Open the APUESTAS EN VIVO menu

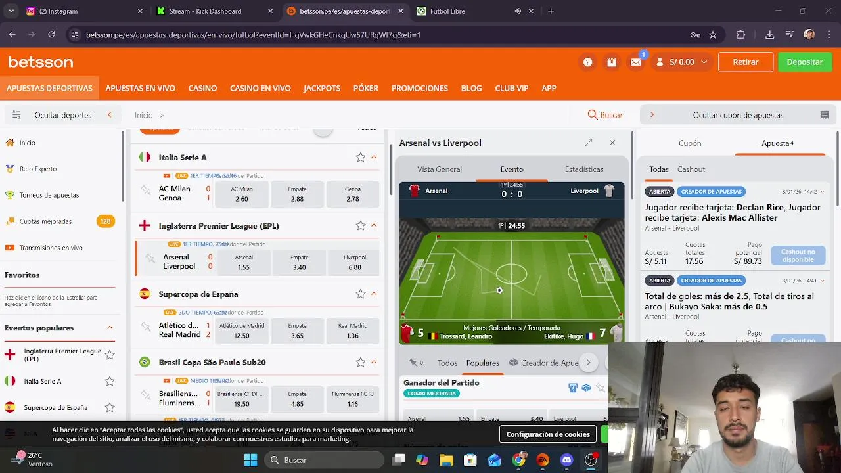[x=140, y=88]
